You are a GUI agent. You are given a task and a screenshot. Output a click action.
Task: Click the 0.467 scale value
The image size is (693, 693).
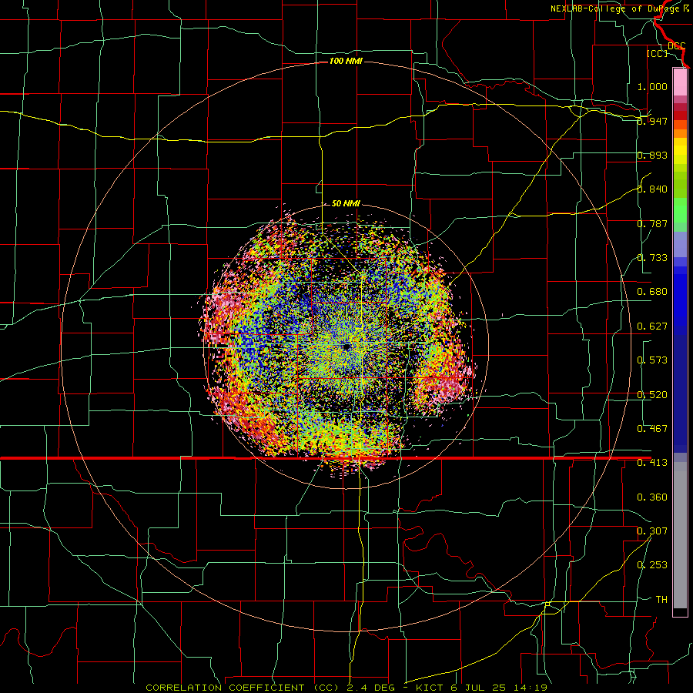(652, 429)
